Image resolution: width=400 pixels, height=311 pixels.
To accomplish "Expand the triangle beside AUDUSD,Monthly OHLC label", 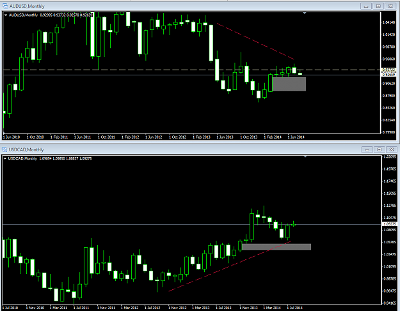I will click(6, 15).
